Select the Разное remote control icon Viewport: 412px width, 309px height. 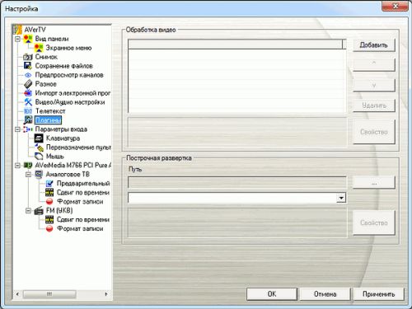[28, 84]
